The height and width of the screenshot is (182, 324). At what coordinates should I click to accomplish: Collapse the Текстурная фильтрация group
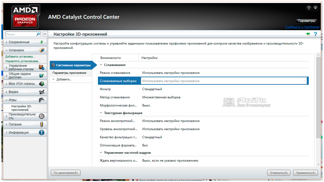click(101, 113)
